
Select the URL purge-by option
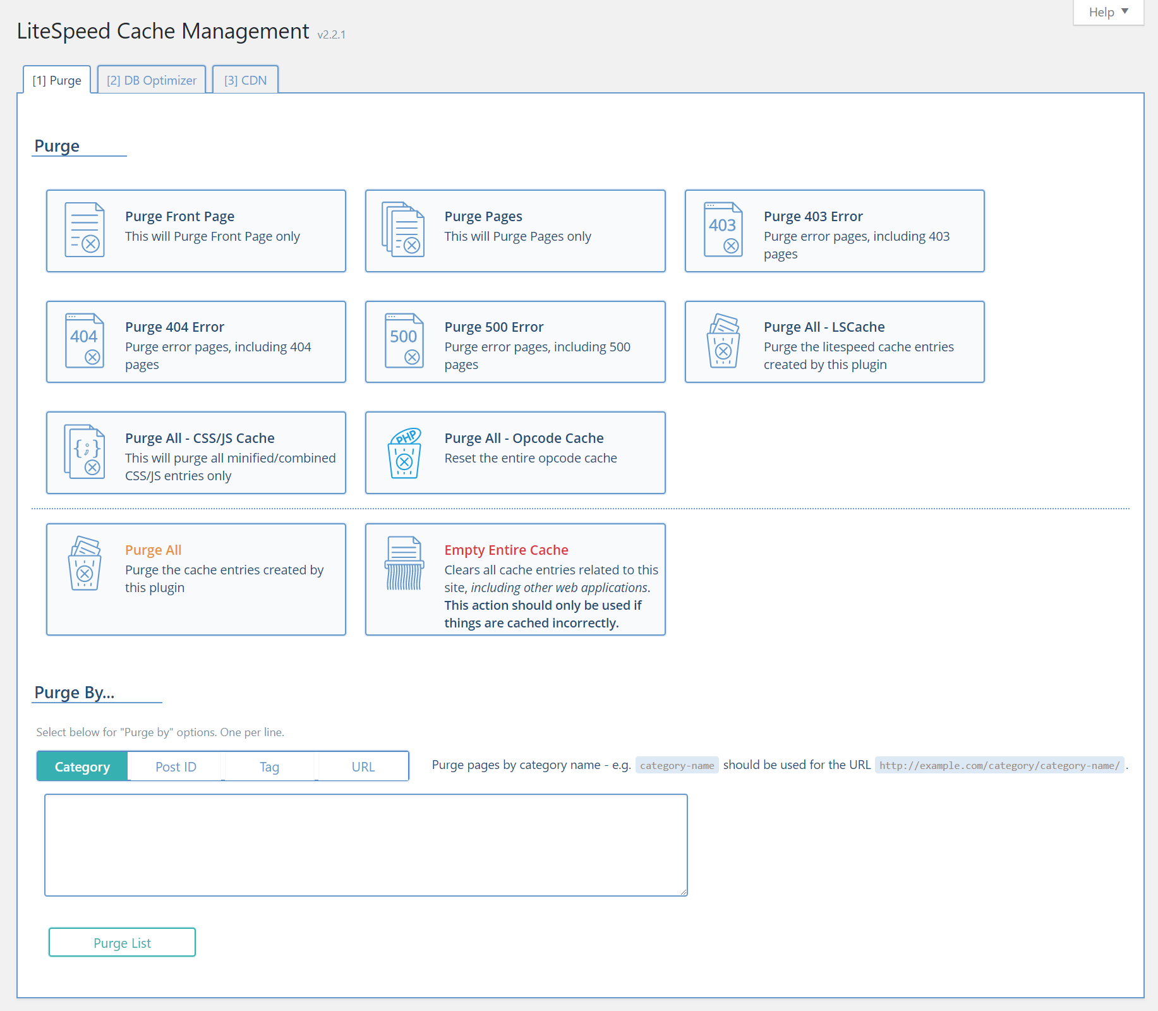pyautogui.click(x=363, y=766)
